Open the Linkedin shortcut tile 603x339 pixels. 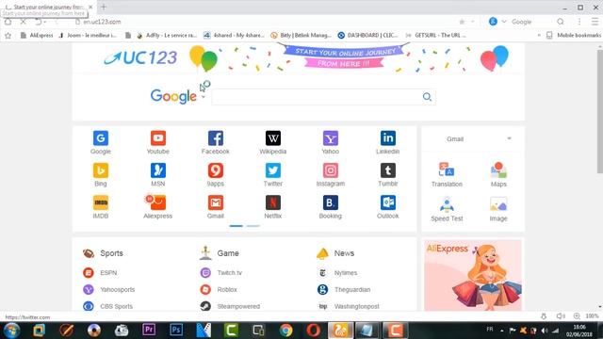387,142
